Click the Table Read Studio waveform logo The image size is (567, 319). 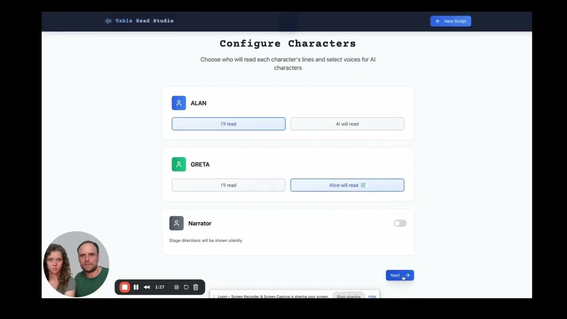(x=108, y=21)
